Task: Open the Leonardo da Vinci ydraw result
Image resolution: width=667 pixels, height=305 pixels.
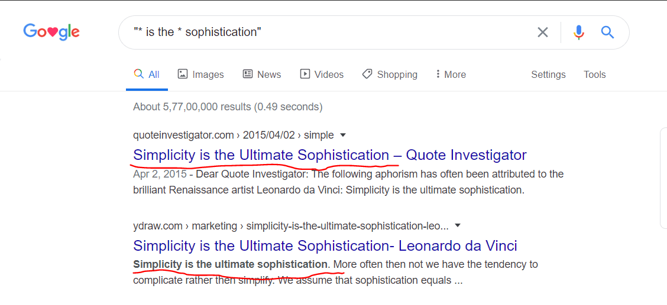Action: 325,245
